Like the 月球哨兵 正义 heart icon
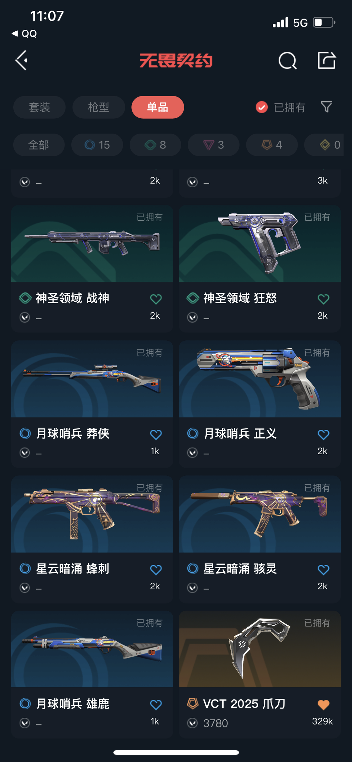352x762 pixels. (323, 434)
